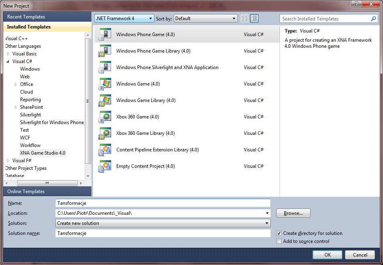The height and width of the screenshot is (265, 383).
Task: Select the XNA Game Studio 4.0 tree item
Action: tap(43, 153)
